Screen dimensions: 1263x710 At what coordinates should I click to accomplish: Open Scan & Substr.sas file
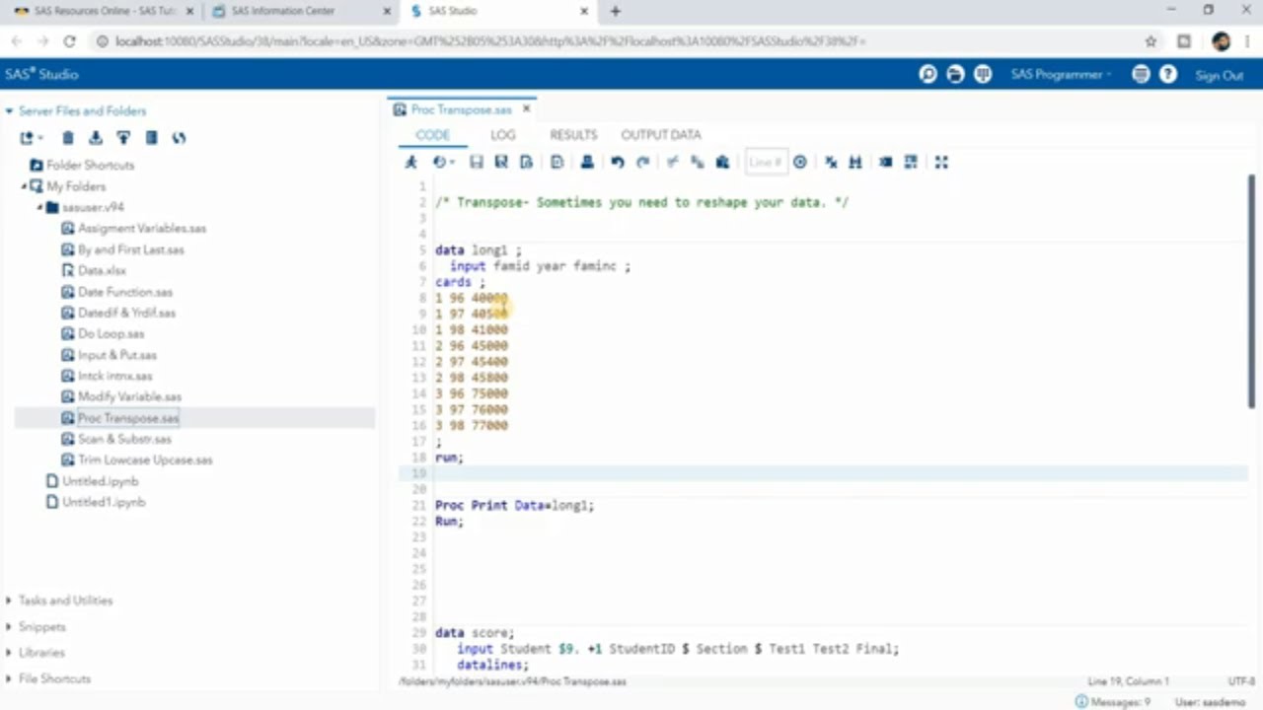tap(123, 439)
